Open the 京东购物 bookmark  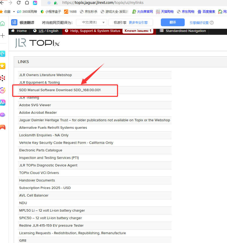[x=186, y=12]
